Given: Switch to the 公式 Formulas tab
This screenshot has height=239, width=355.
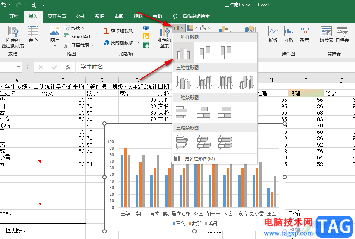Looking at the screenshot, I should (80, 17).
